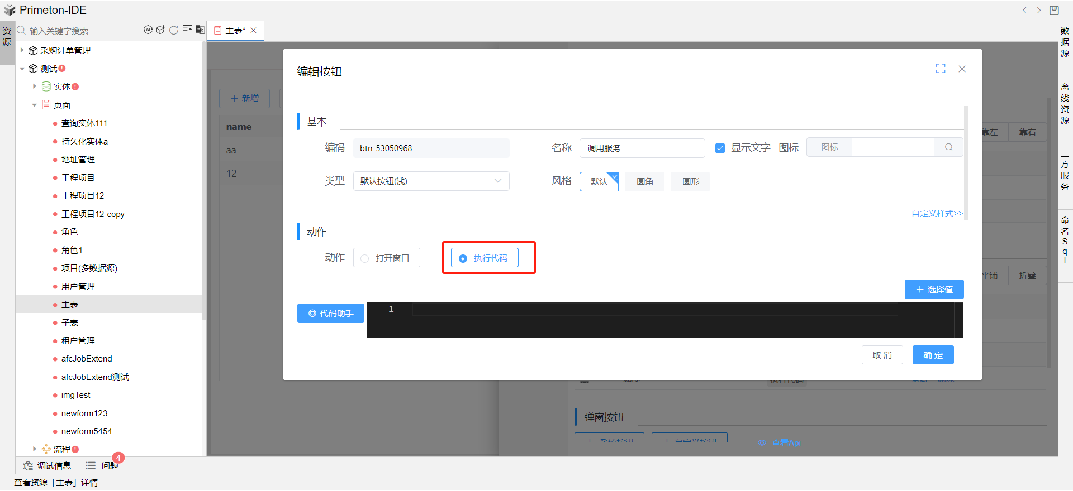Click the add new module cube icon
The height and width of the screenshot is (491, 1073).
(160, 30)
